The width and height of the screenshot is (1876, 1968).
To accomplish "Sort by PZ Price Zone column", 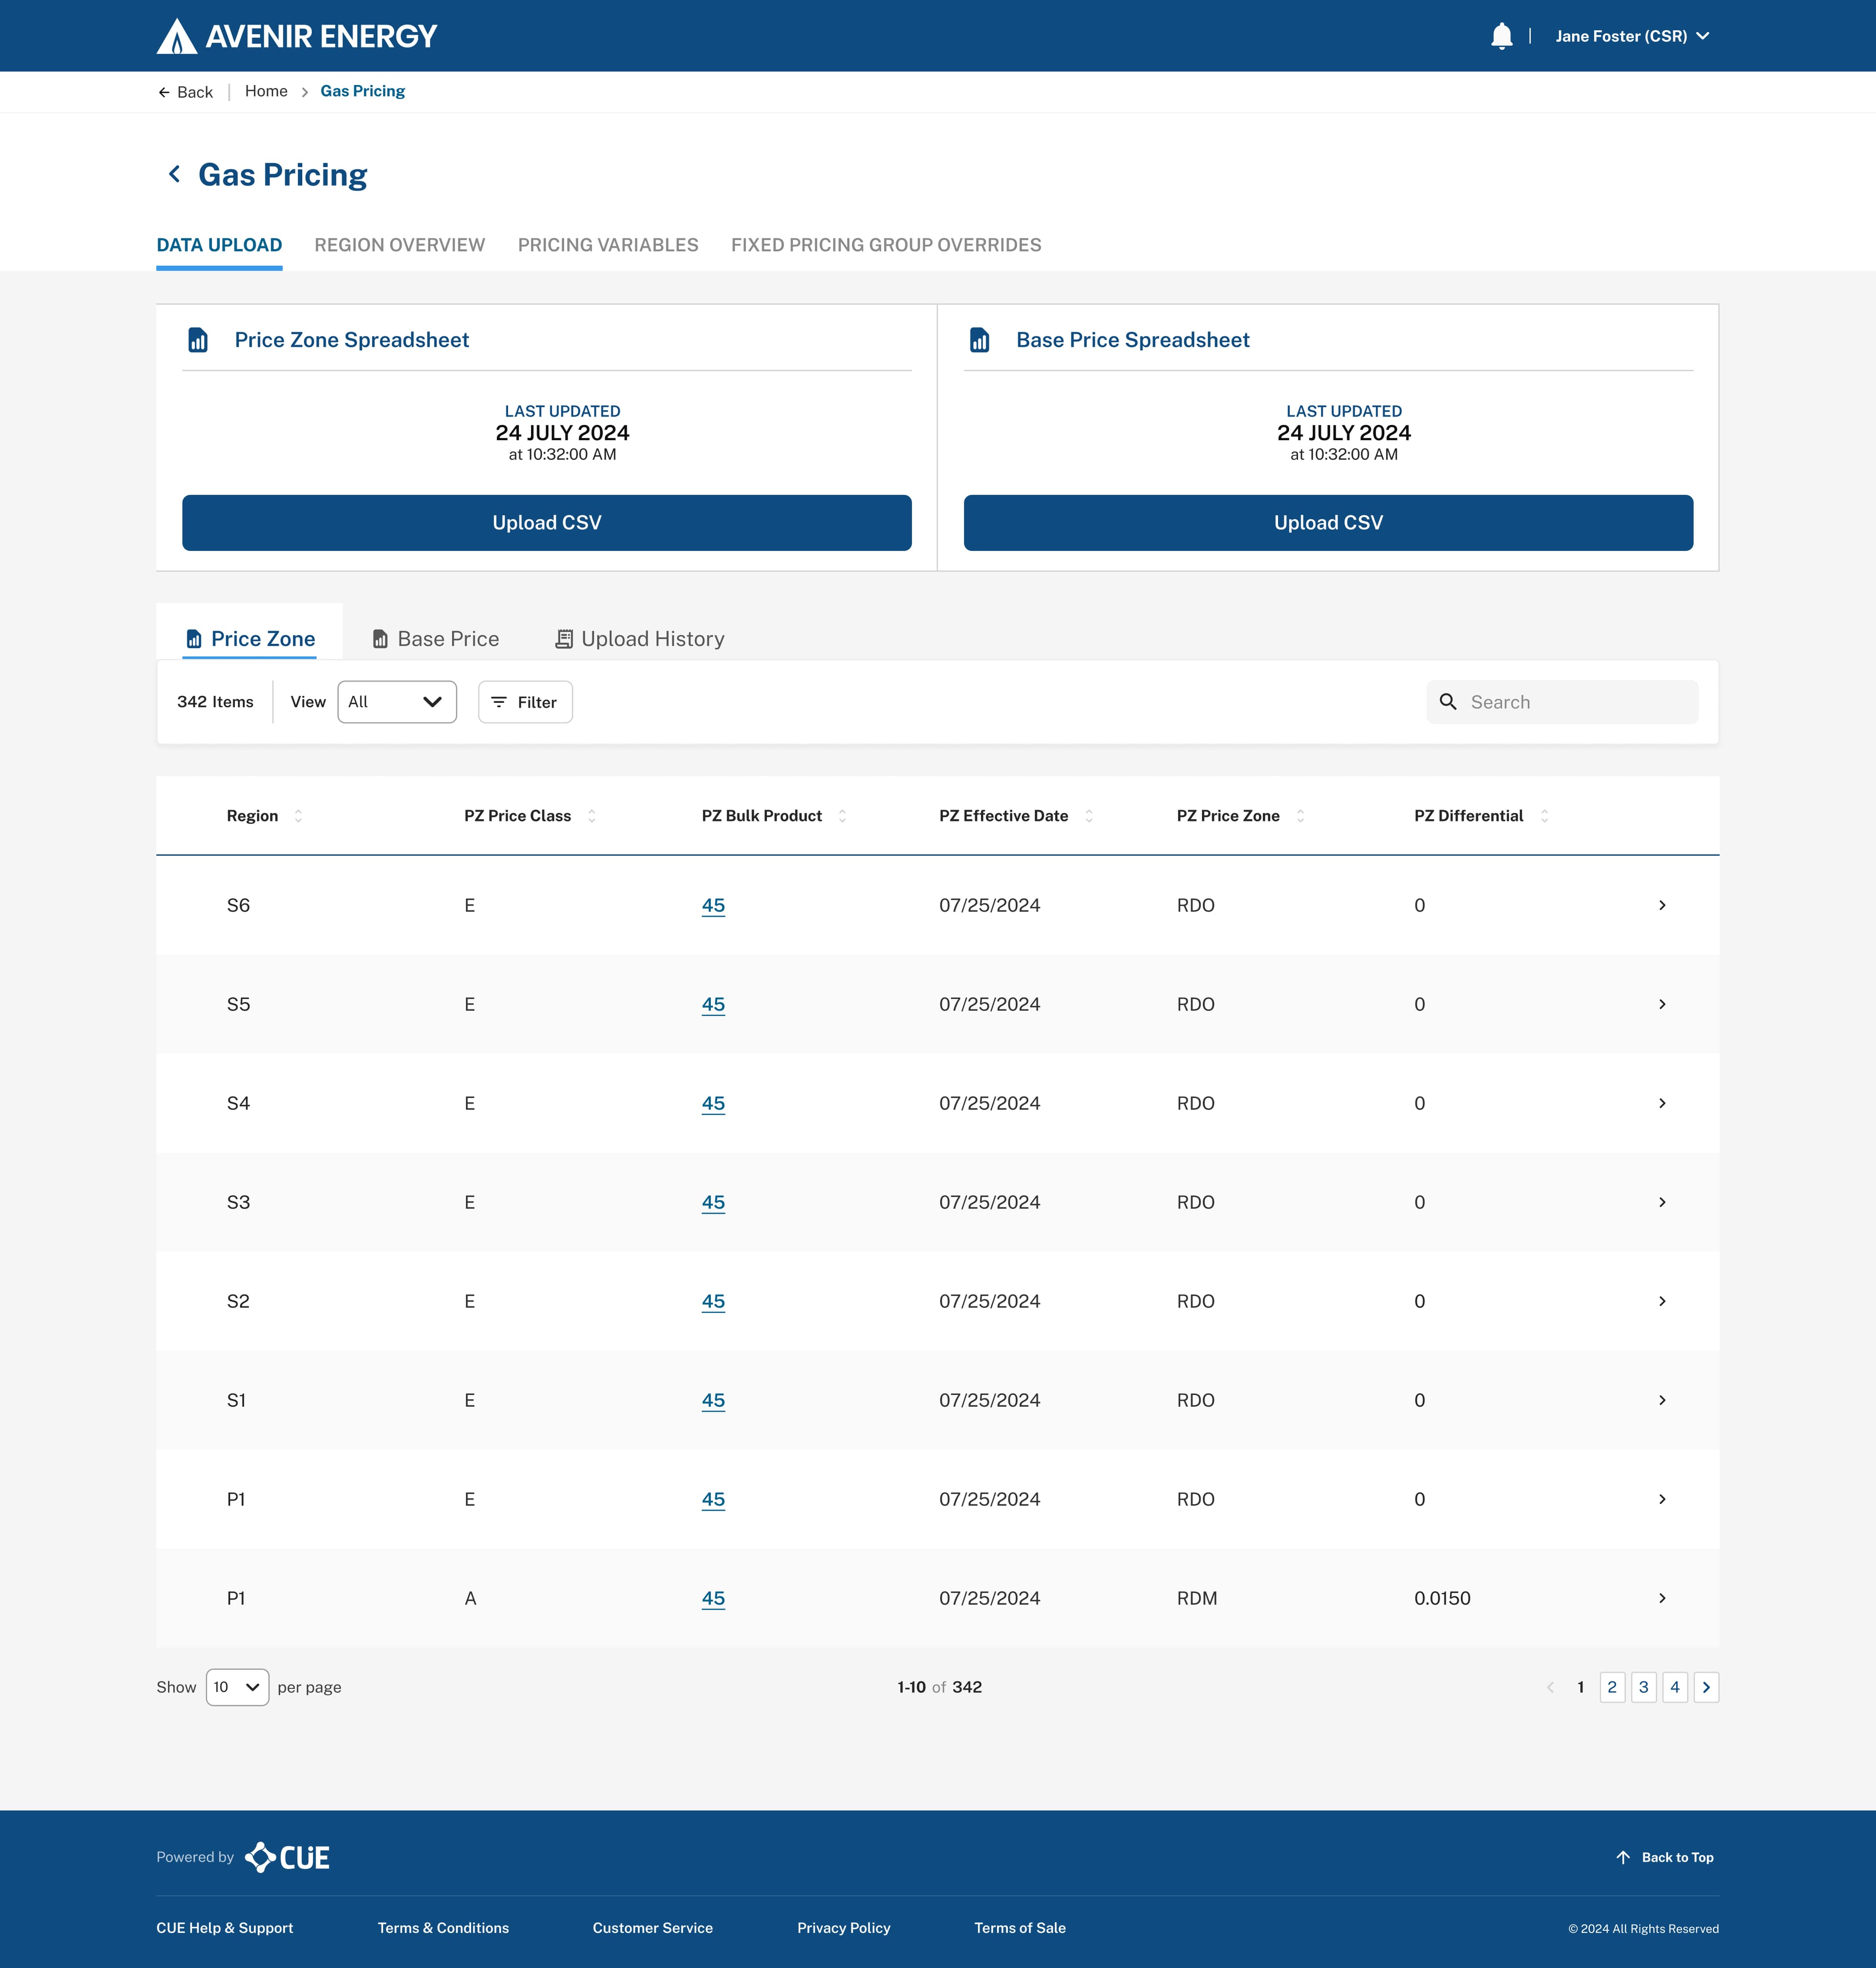I will 1300,816.
